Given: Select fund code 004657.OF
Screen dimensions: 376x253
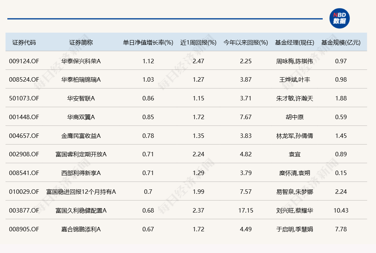Looking at the screenshot, I should tap(24, 136).
